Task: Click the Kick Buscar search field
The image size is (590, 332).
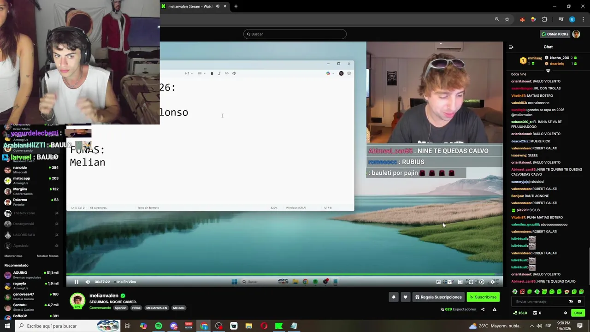Action: [x=295, y=34]
